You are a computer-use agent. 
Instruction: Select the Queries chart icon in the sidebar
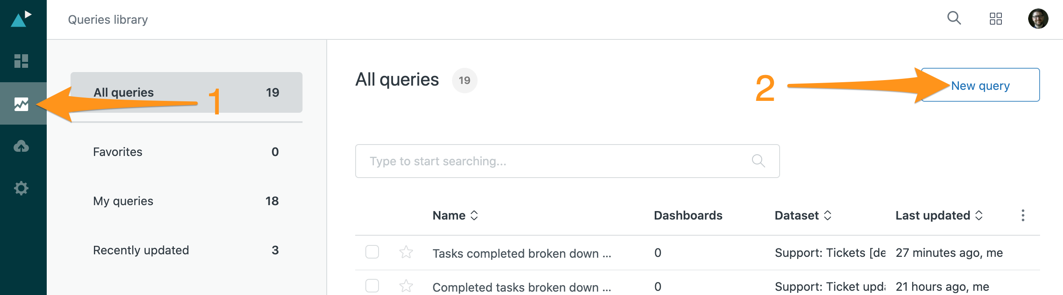pyautogui.click(x=22, y=103)
